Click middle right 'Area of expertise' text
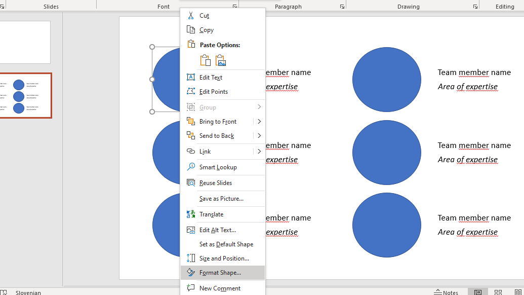 (467, 160)
